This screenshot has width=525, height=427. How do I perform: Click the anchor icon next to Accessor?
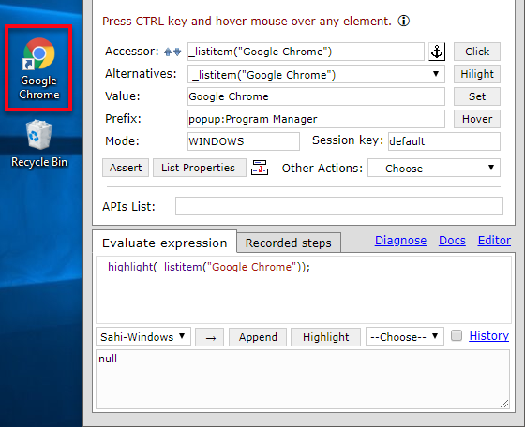click(x=437, y=52)
